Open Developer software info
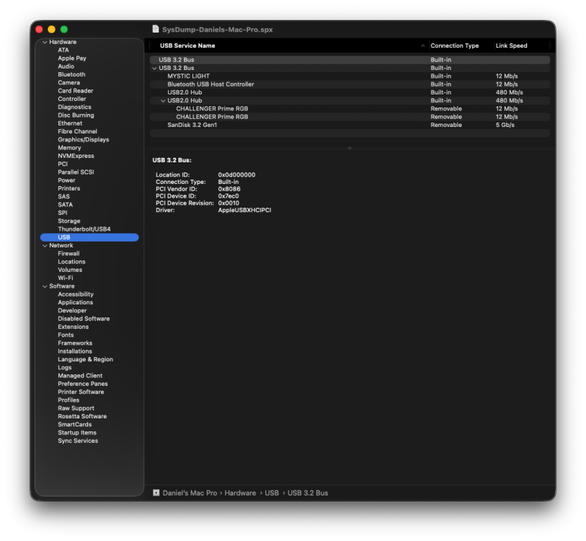The image size is (586, 541). [x=72, y=310]
